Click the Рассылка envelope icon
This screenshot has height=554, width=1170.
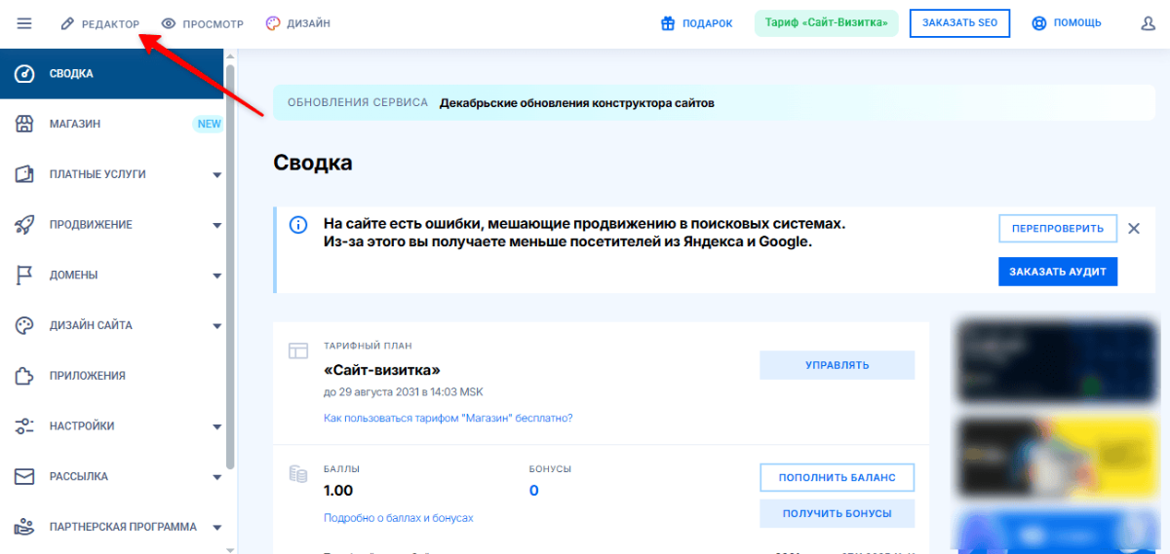pos(25,477)
